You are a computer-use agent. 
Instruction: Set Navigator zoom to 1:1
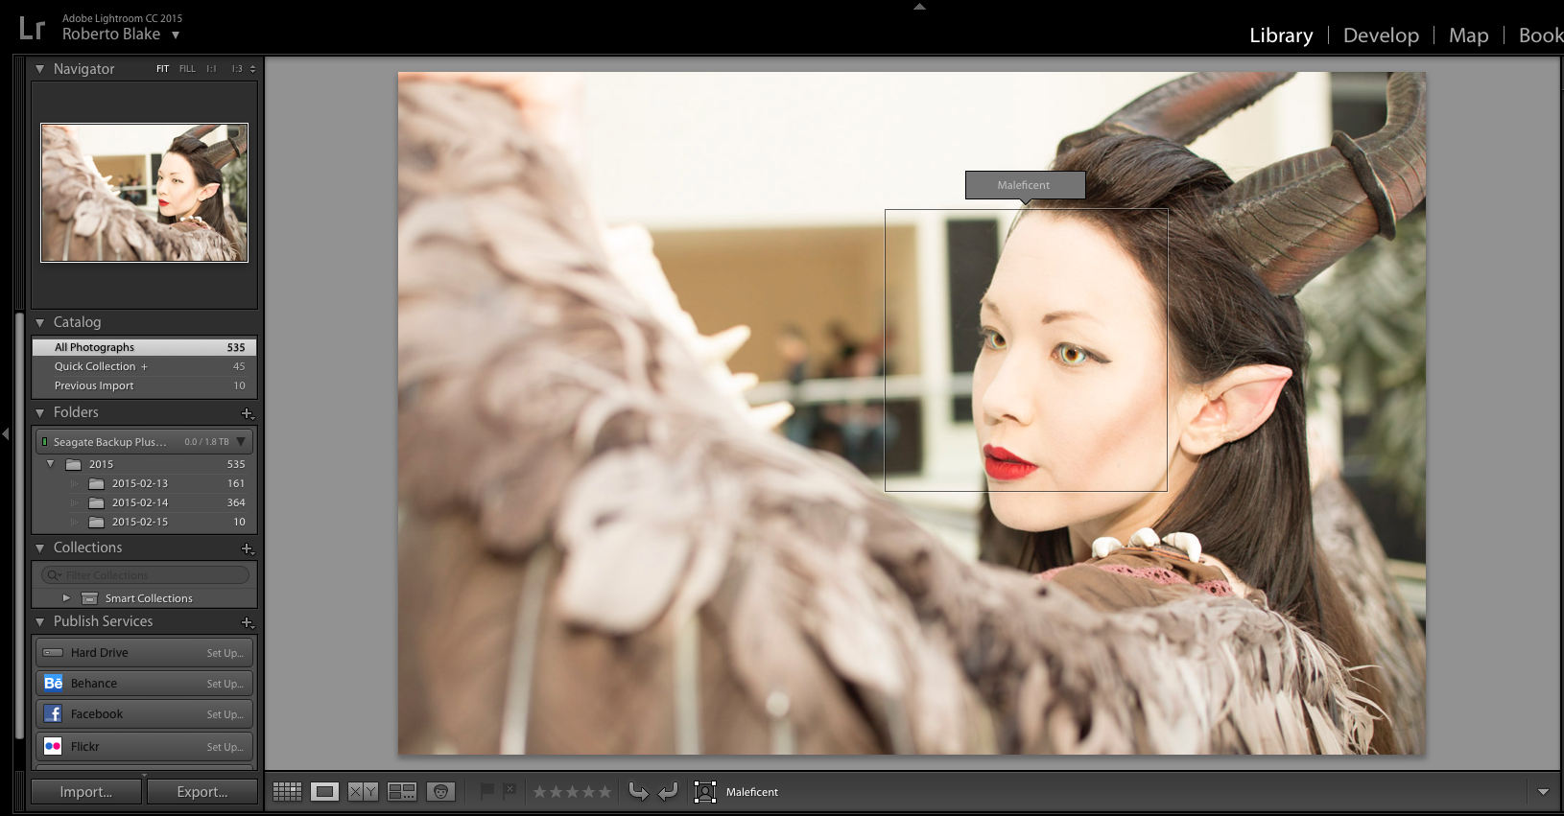[x=211, y=69]
